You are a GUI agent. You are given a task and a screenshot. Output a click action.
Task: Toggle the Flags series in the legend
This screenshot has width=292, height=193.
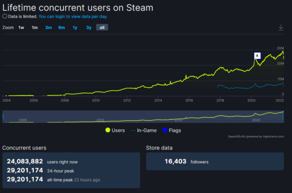click(x=172, y=130)
